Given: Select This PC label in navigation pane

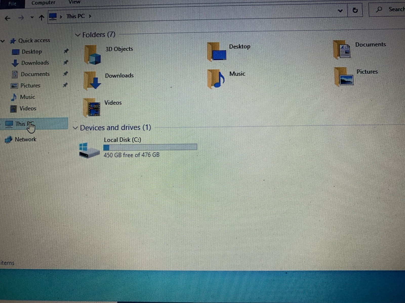Looking at the screenshot, I should pyautogui.click(x=24, y=124).
